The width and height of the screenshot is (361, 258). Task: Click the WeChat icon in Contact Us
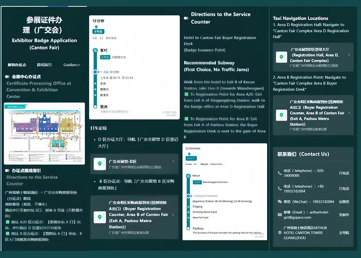click(x=280, y=202)
